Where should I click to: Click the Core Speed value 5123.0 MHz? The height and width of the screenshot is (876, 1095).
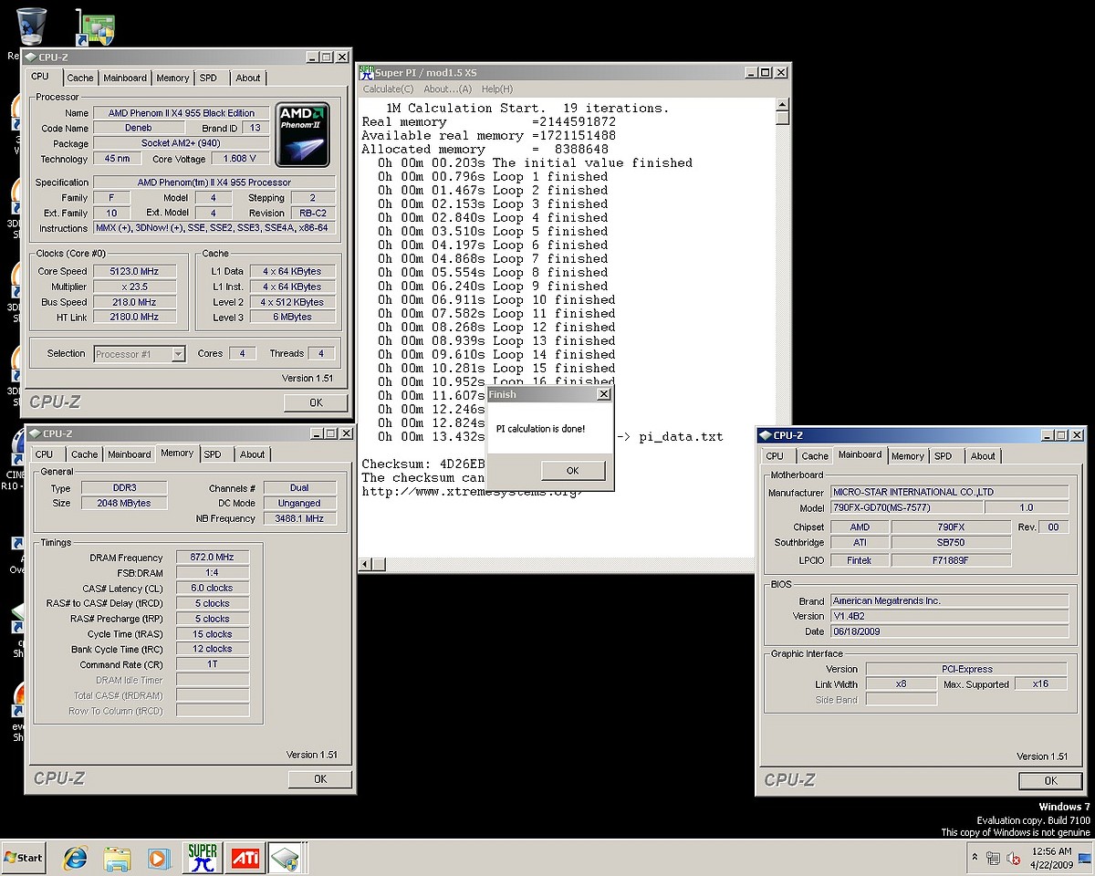tap(137, 272)
